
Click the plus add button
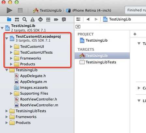pyautogui.click(x=135, y=34)
